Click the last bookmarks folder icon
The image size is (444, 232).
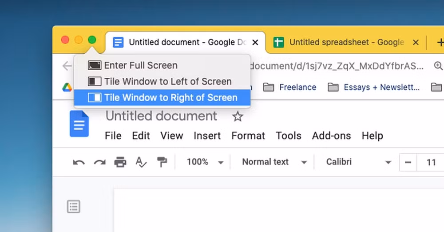click(437, 87)
